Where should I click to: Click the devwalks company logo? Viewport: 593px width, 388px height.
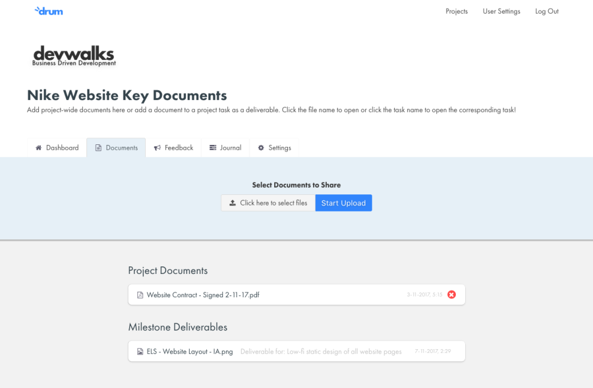click(x=74, y=56)
